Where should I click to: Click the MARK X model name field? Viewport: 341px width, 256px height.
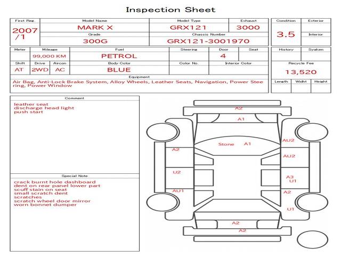(94, 27)
